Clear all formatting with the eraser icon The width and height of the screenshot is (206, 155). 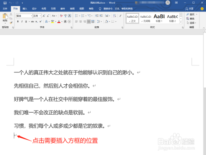[x=61, y=16]
